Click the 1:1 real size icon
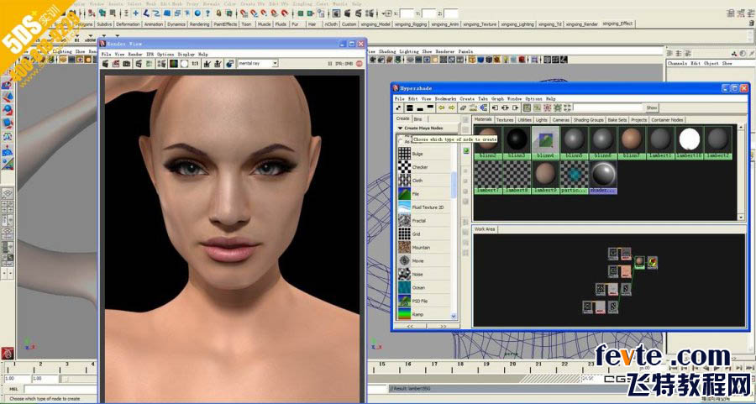Viewport: 756px width, 404px height. point(195,63)
